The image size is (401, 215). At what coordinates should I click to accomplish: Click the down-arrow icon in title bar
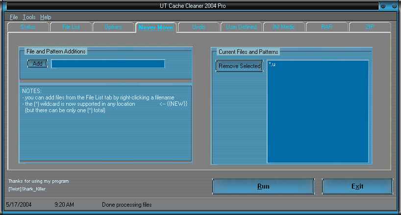383,6
